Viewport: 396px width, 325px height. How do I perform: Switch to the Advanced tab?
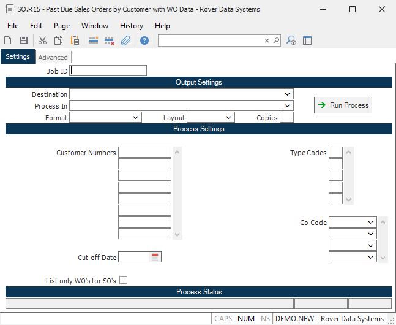(x=53, y=58)
